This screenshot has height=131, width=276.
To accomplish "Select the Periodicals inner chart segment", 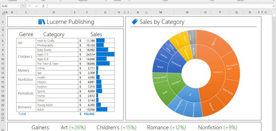I will [176, 64].
